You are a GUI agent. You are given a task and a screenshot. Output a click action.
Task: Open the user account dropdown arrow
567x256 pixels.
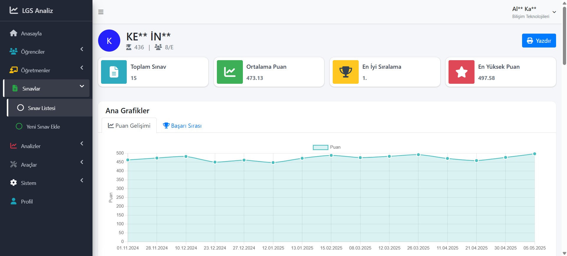point(554,12)
